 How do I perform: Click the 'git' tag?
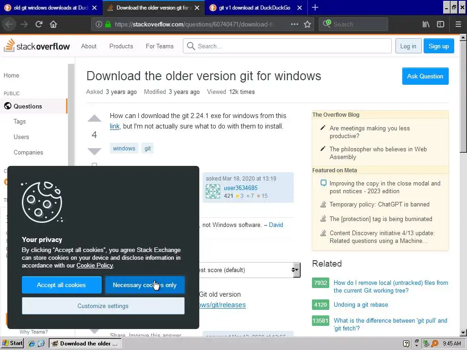tap(147, 148)
